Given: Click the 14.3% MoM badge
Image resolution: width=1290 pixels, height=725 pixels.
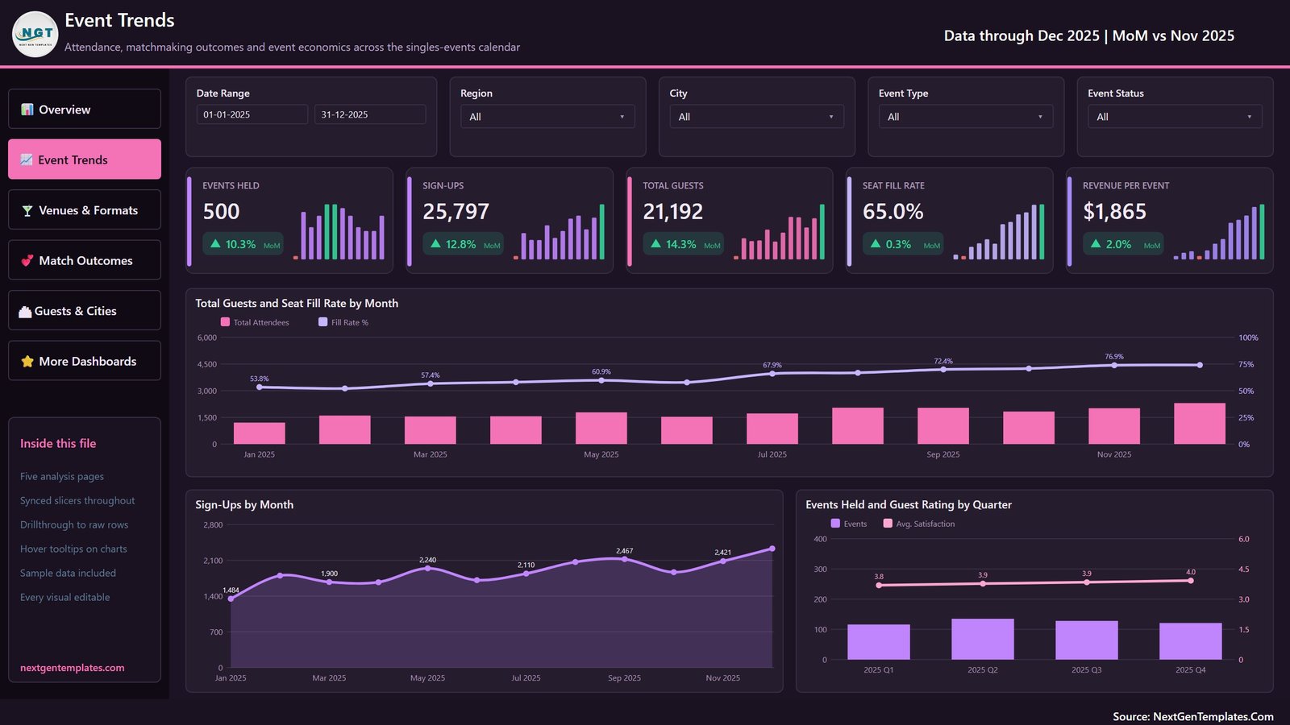Looking at the screenshot, I should click(x=683, y=244).
